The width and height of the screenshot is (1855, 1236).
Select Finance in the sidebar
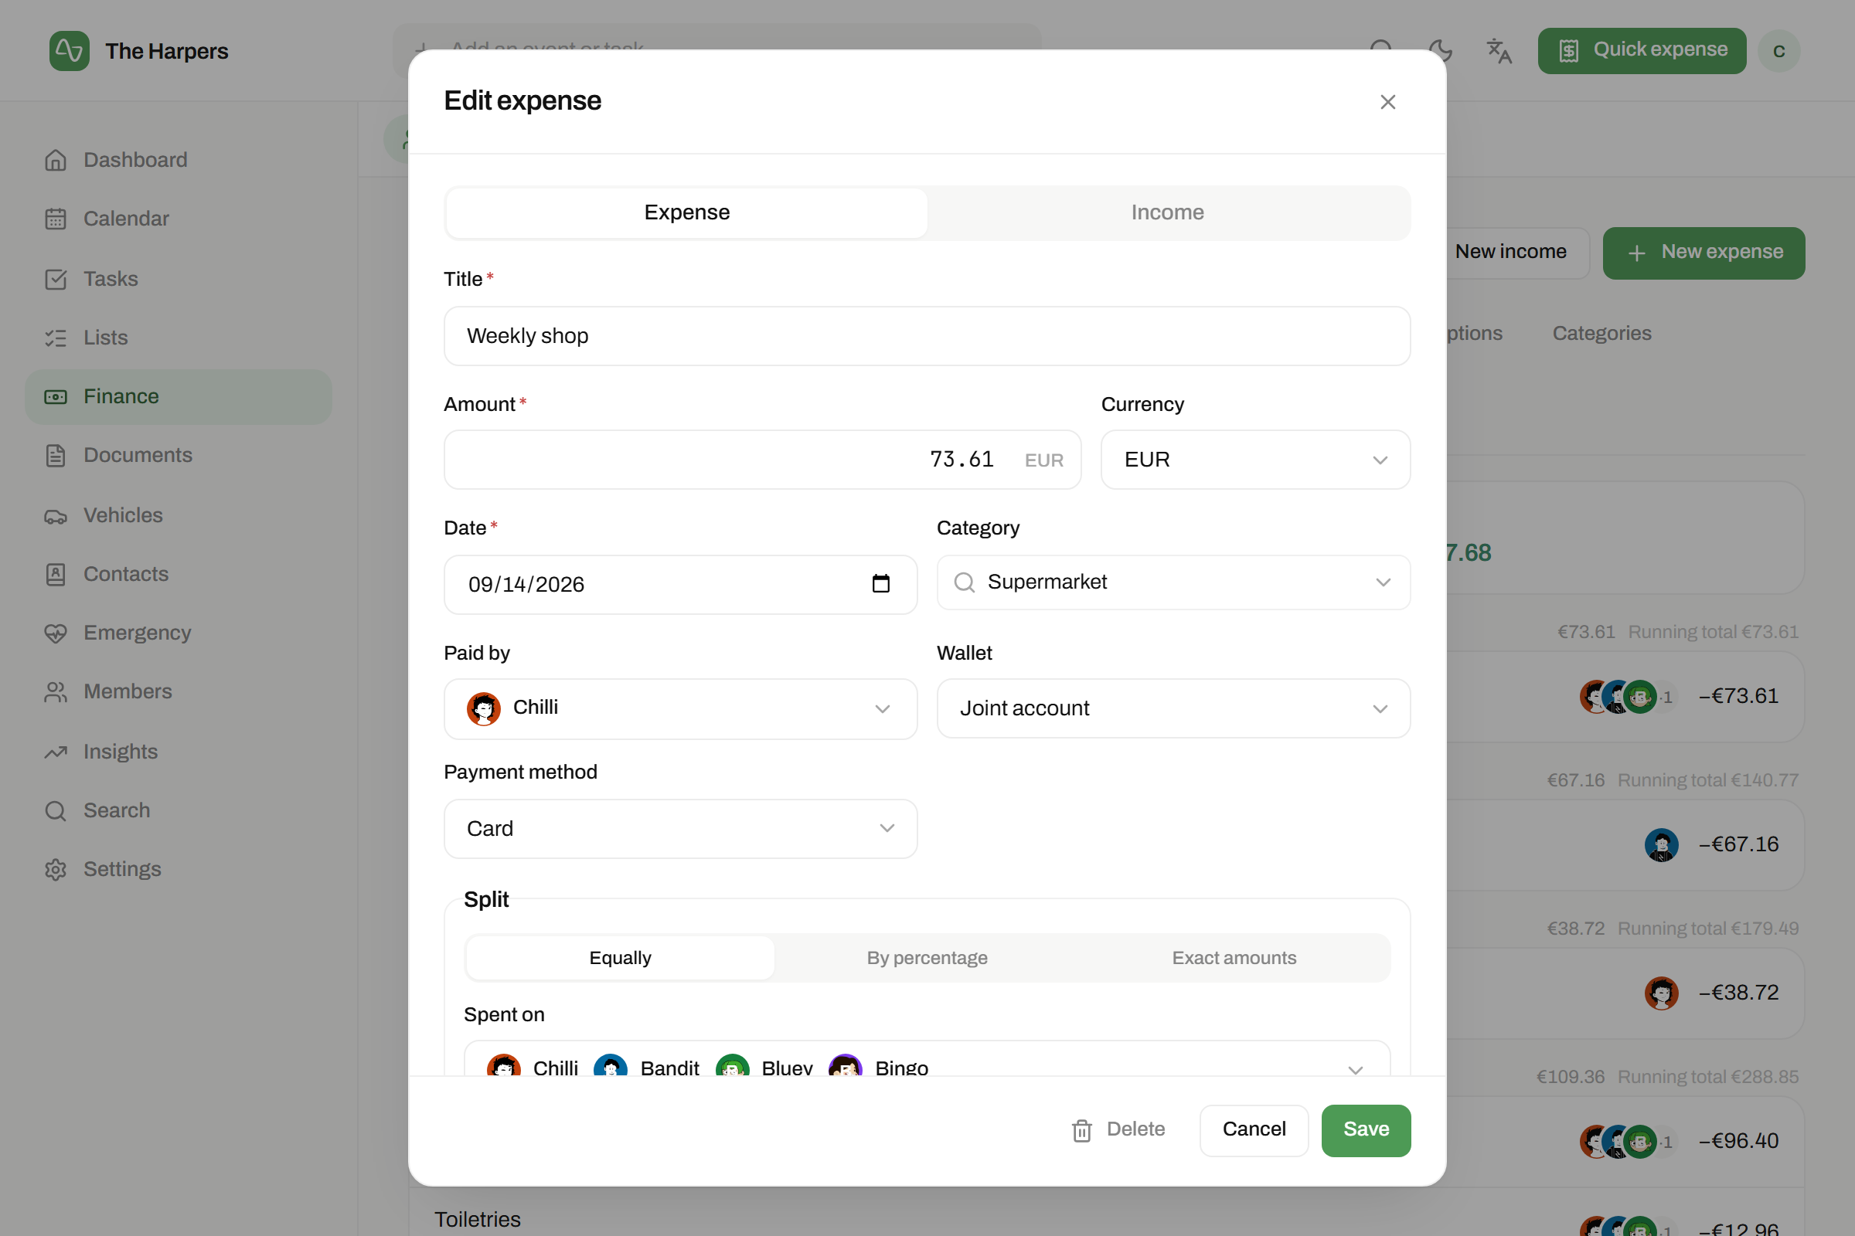pos(179,396)
